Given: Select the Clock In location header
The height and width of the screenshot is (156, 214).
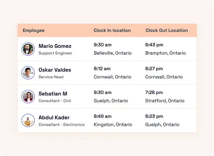Looking at the screenshot, I should tap(112, 31).
